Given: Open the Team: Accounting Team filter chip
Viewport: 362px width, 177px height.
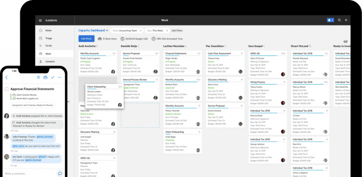Looking at the screenshot, I should (x=127, y=31).
